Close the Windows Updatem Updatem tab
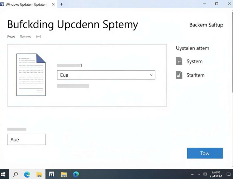Viewport: 233px width, 179px height. 53,4
